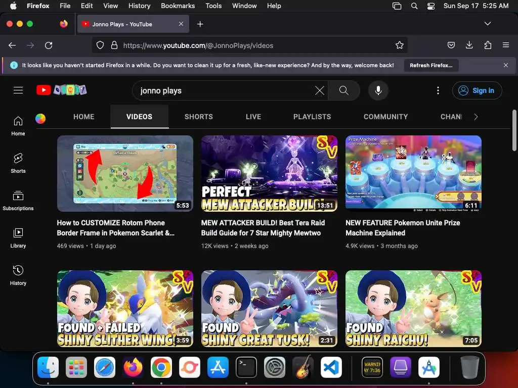Click the URL address bar
Screen dimensions: 518x388
(250, 45)
